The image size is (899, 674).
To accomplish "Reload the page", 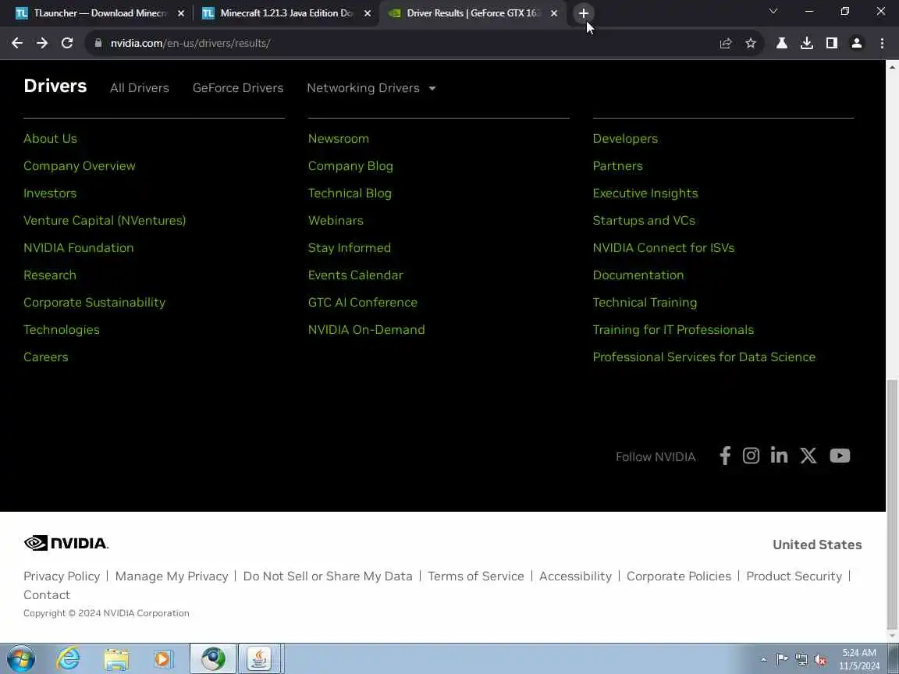I will pos(67,43).
